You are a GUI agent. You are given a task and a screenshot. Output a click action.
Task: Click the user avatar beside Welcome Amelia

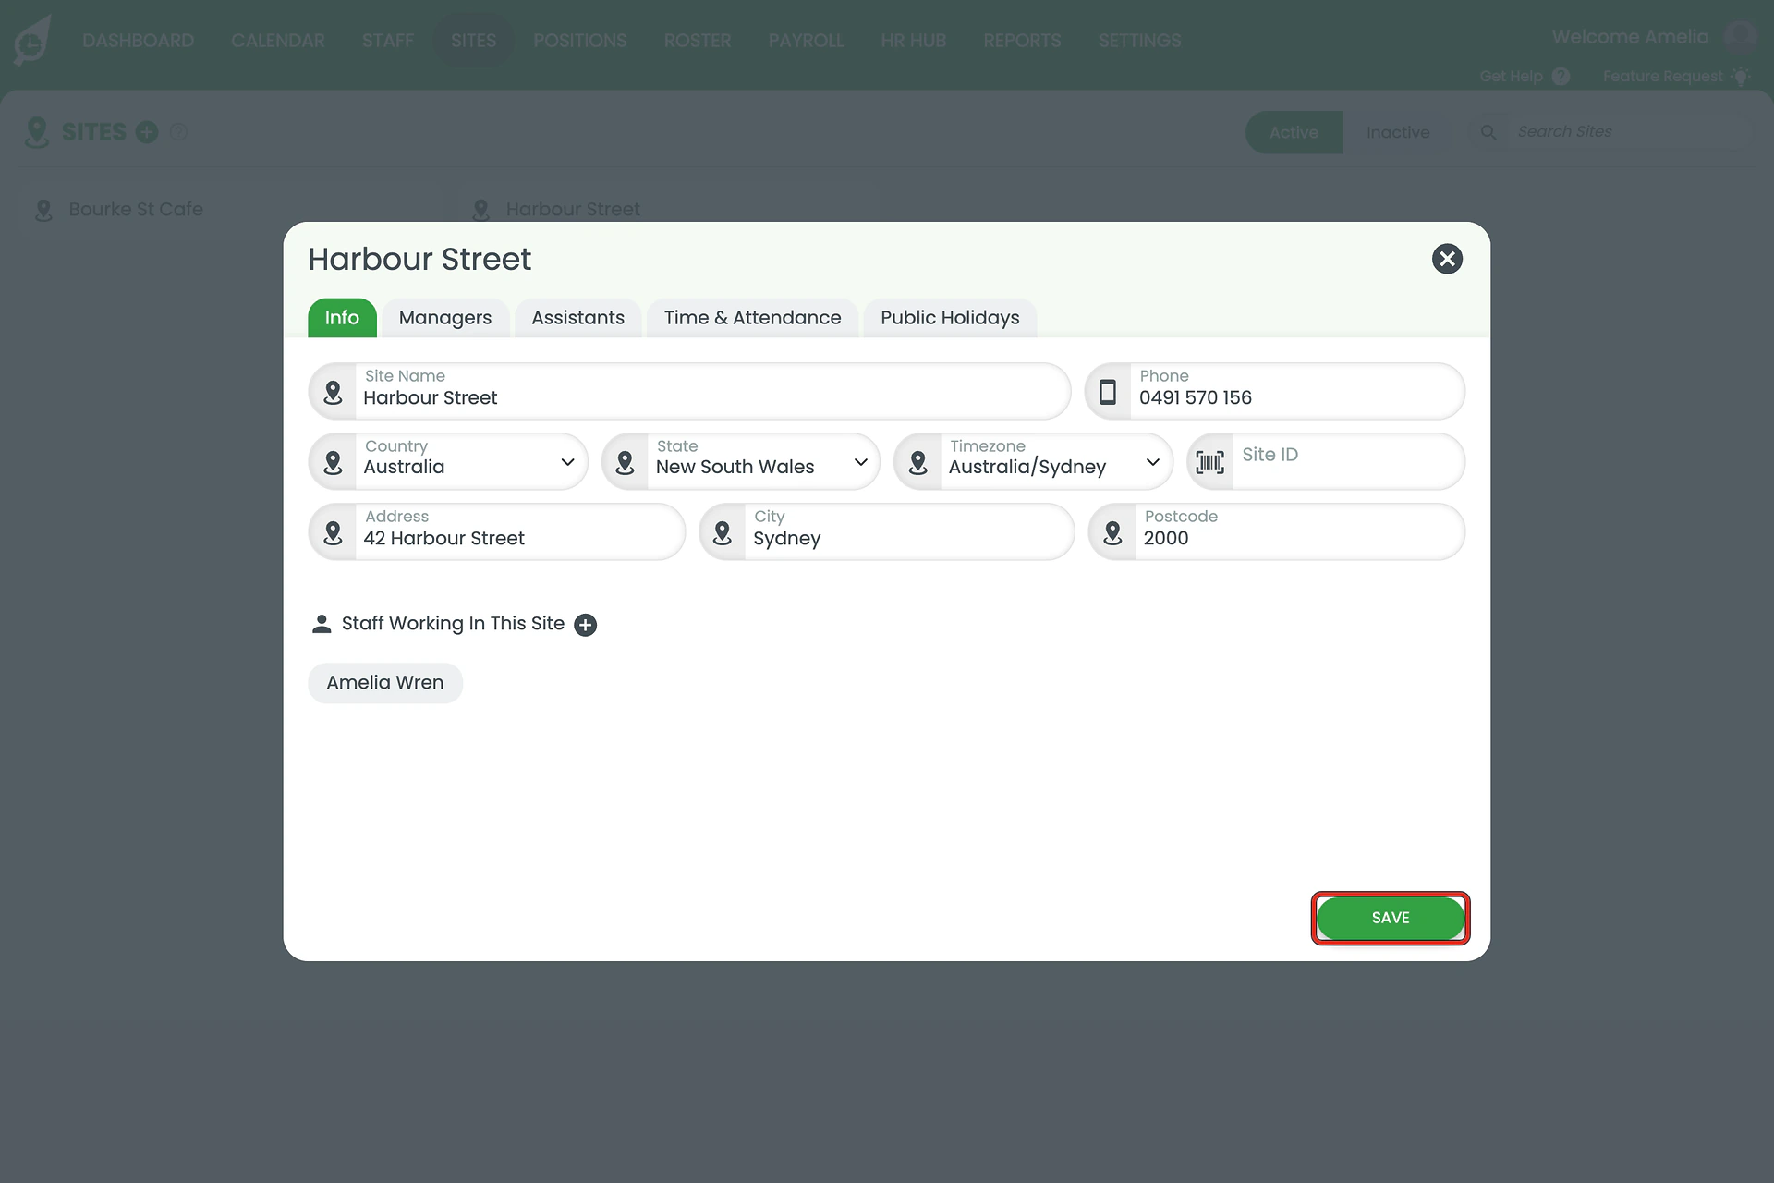[x=1741, y=38]
